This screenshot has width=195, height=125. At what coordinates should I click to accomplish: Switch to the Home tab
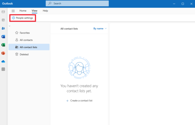click(x=23, y=11)
